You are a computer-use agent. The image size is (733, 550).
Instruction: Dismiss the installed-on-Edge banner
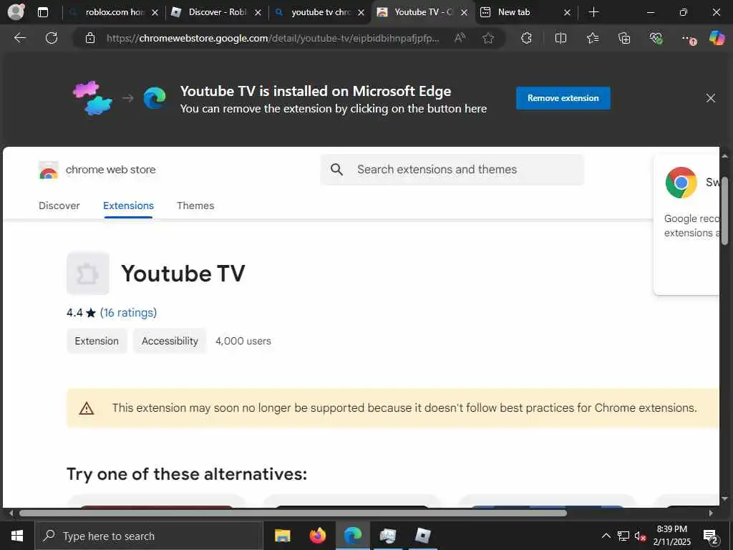coord(711,97)
